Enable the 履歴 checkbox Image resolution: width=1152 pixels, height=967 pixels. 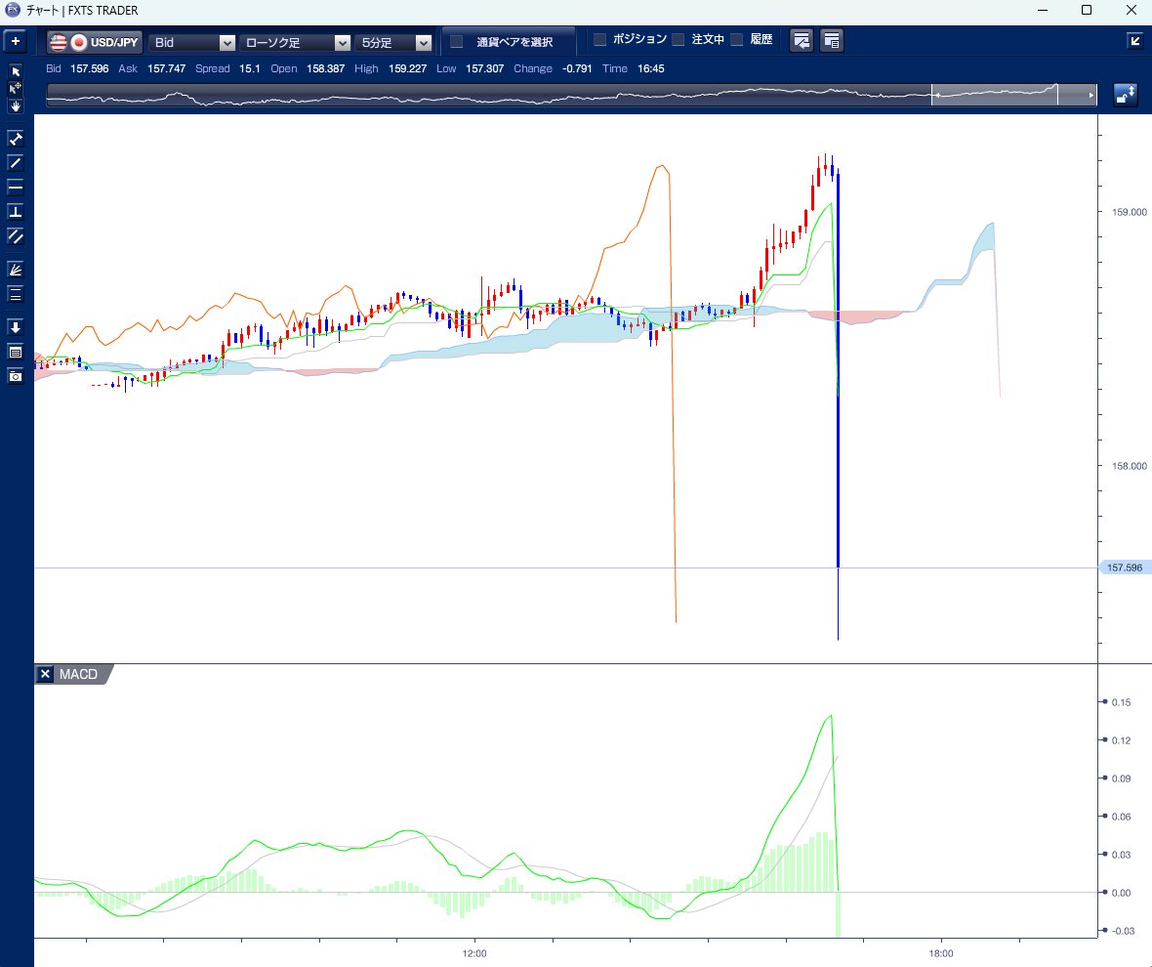pyautogui.click(x=737, y=39)
